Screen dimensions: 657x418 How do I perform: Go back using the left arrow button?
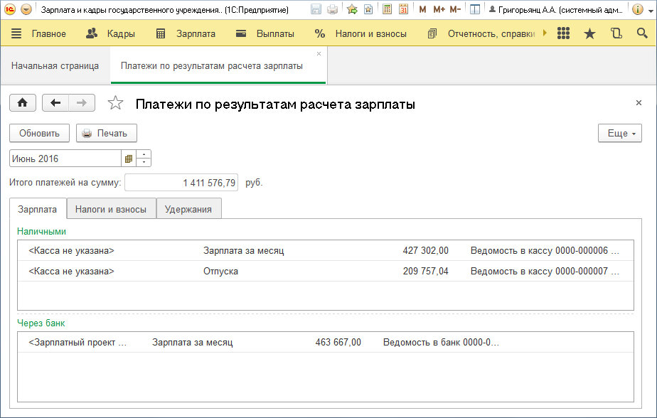pyautogui.click(x=55, y=103)
